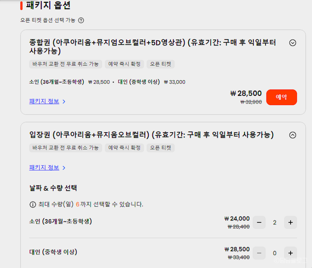Expand the 종합권 package chevron
312x268 pixels.
point(293,43)
